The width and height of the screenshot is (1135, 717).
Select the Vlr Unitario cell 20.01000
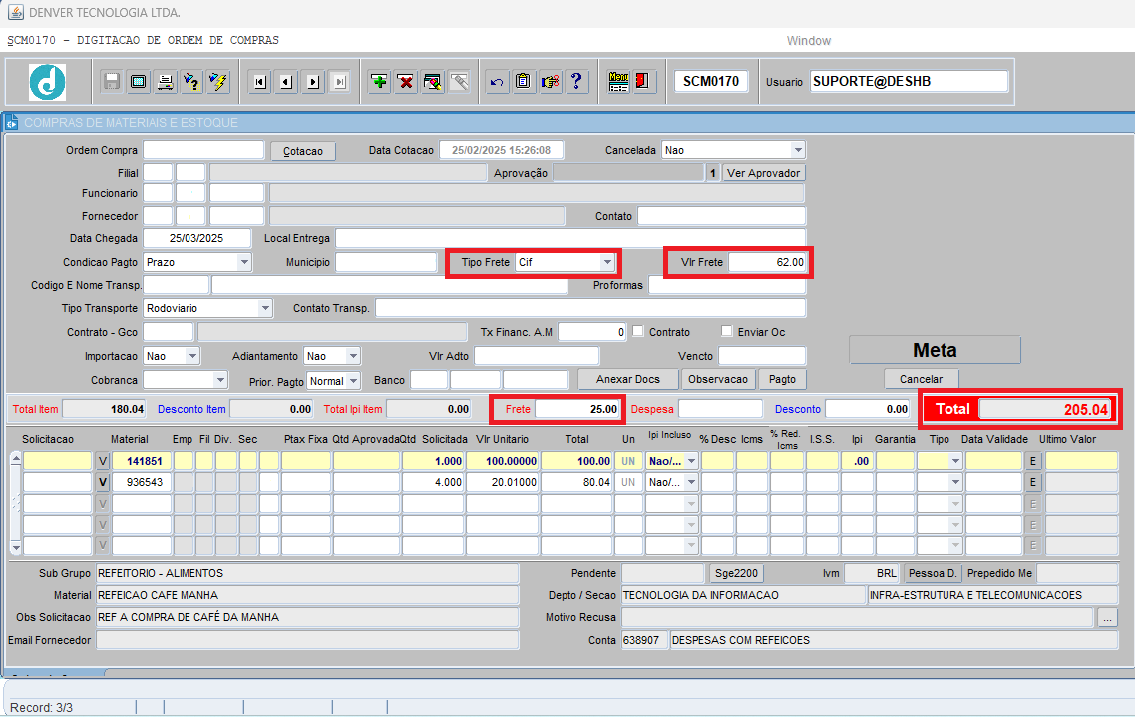(x=503, y=482)
